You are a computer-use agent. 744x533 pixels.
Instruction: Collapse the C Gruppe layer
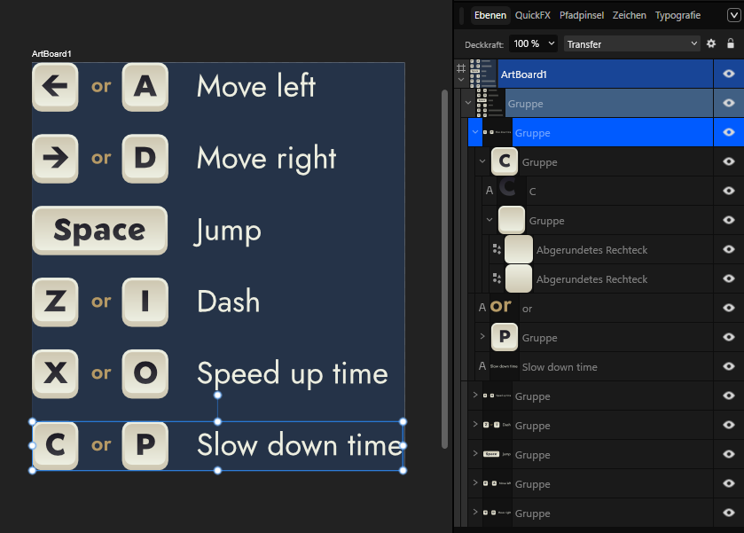(x=482, y=161)
